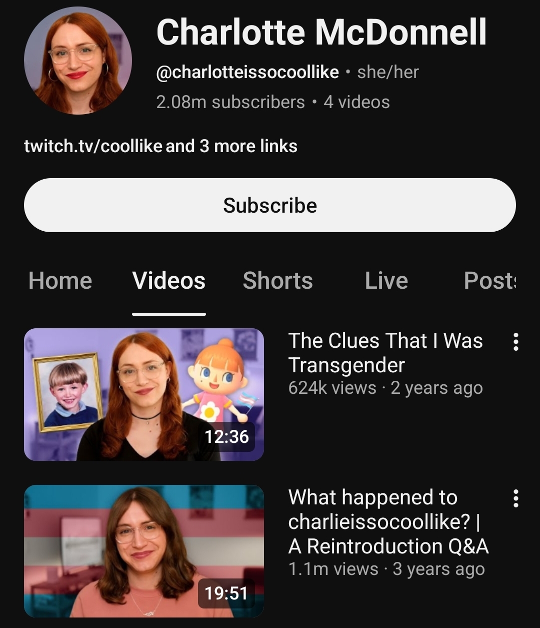
Task: Tap the channel name Charlotte McDonnell
Action: 321,32
